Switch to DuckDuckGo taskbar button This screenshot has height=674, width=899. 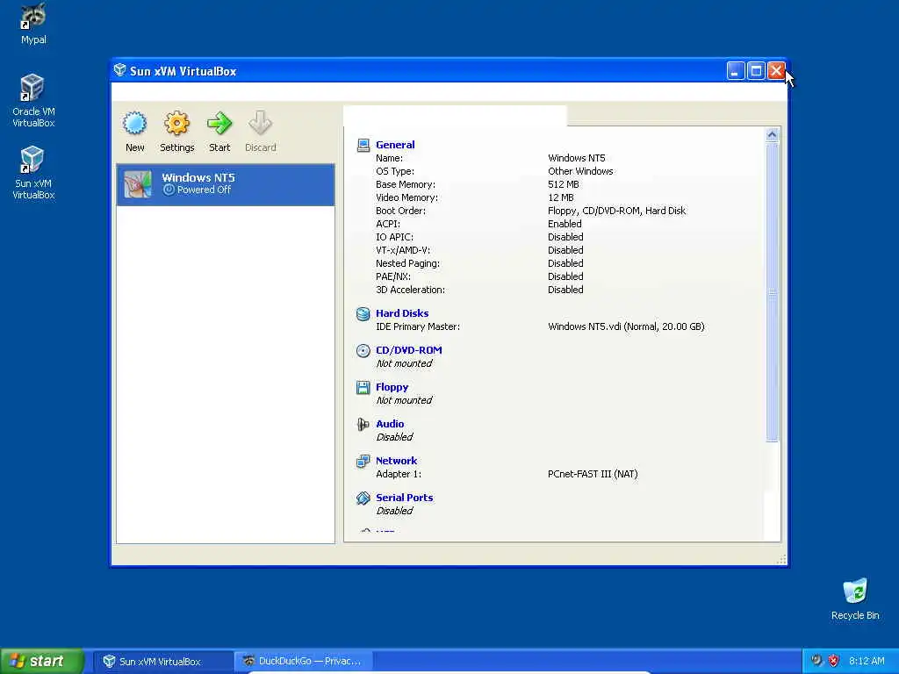click(304, 662)
